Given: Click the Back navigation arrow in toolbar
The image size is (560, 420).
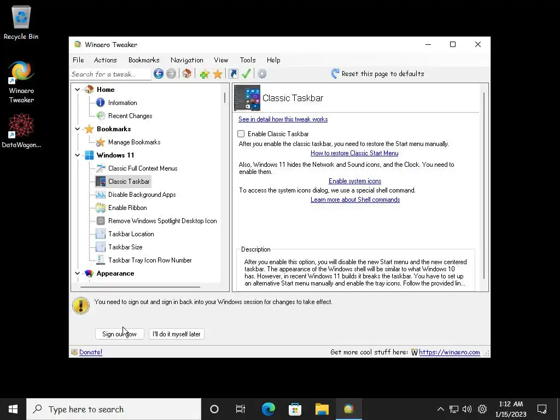Looking at the screenshot, I should [159, 74].
